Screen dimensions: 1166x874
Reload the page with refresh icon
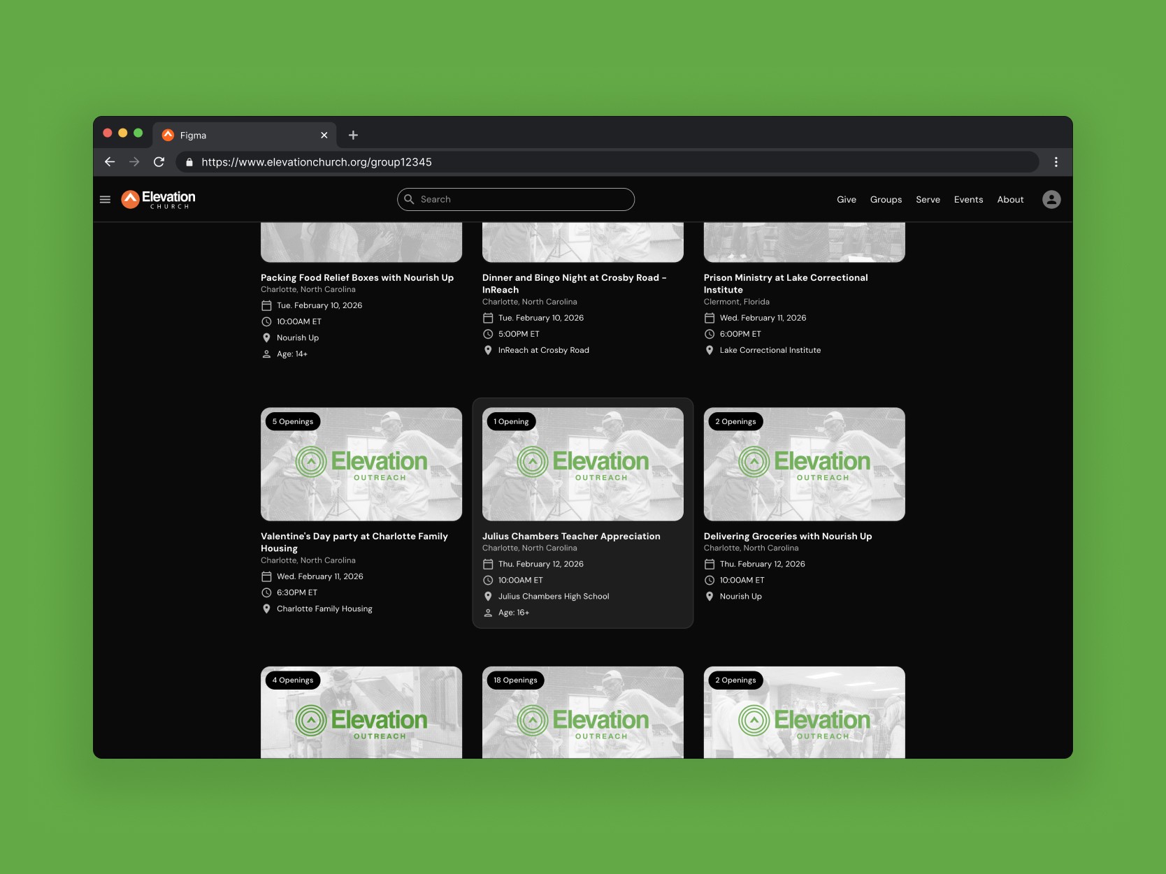coord(159,162)
